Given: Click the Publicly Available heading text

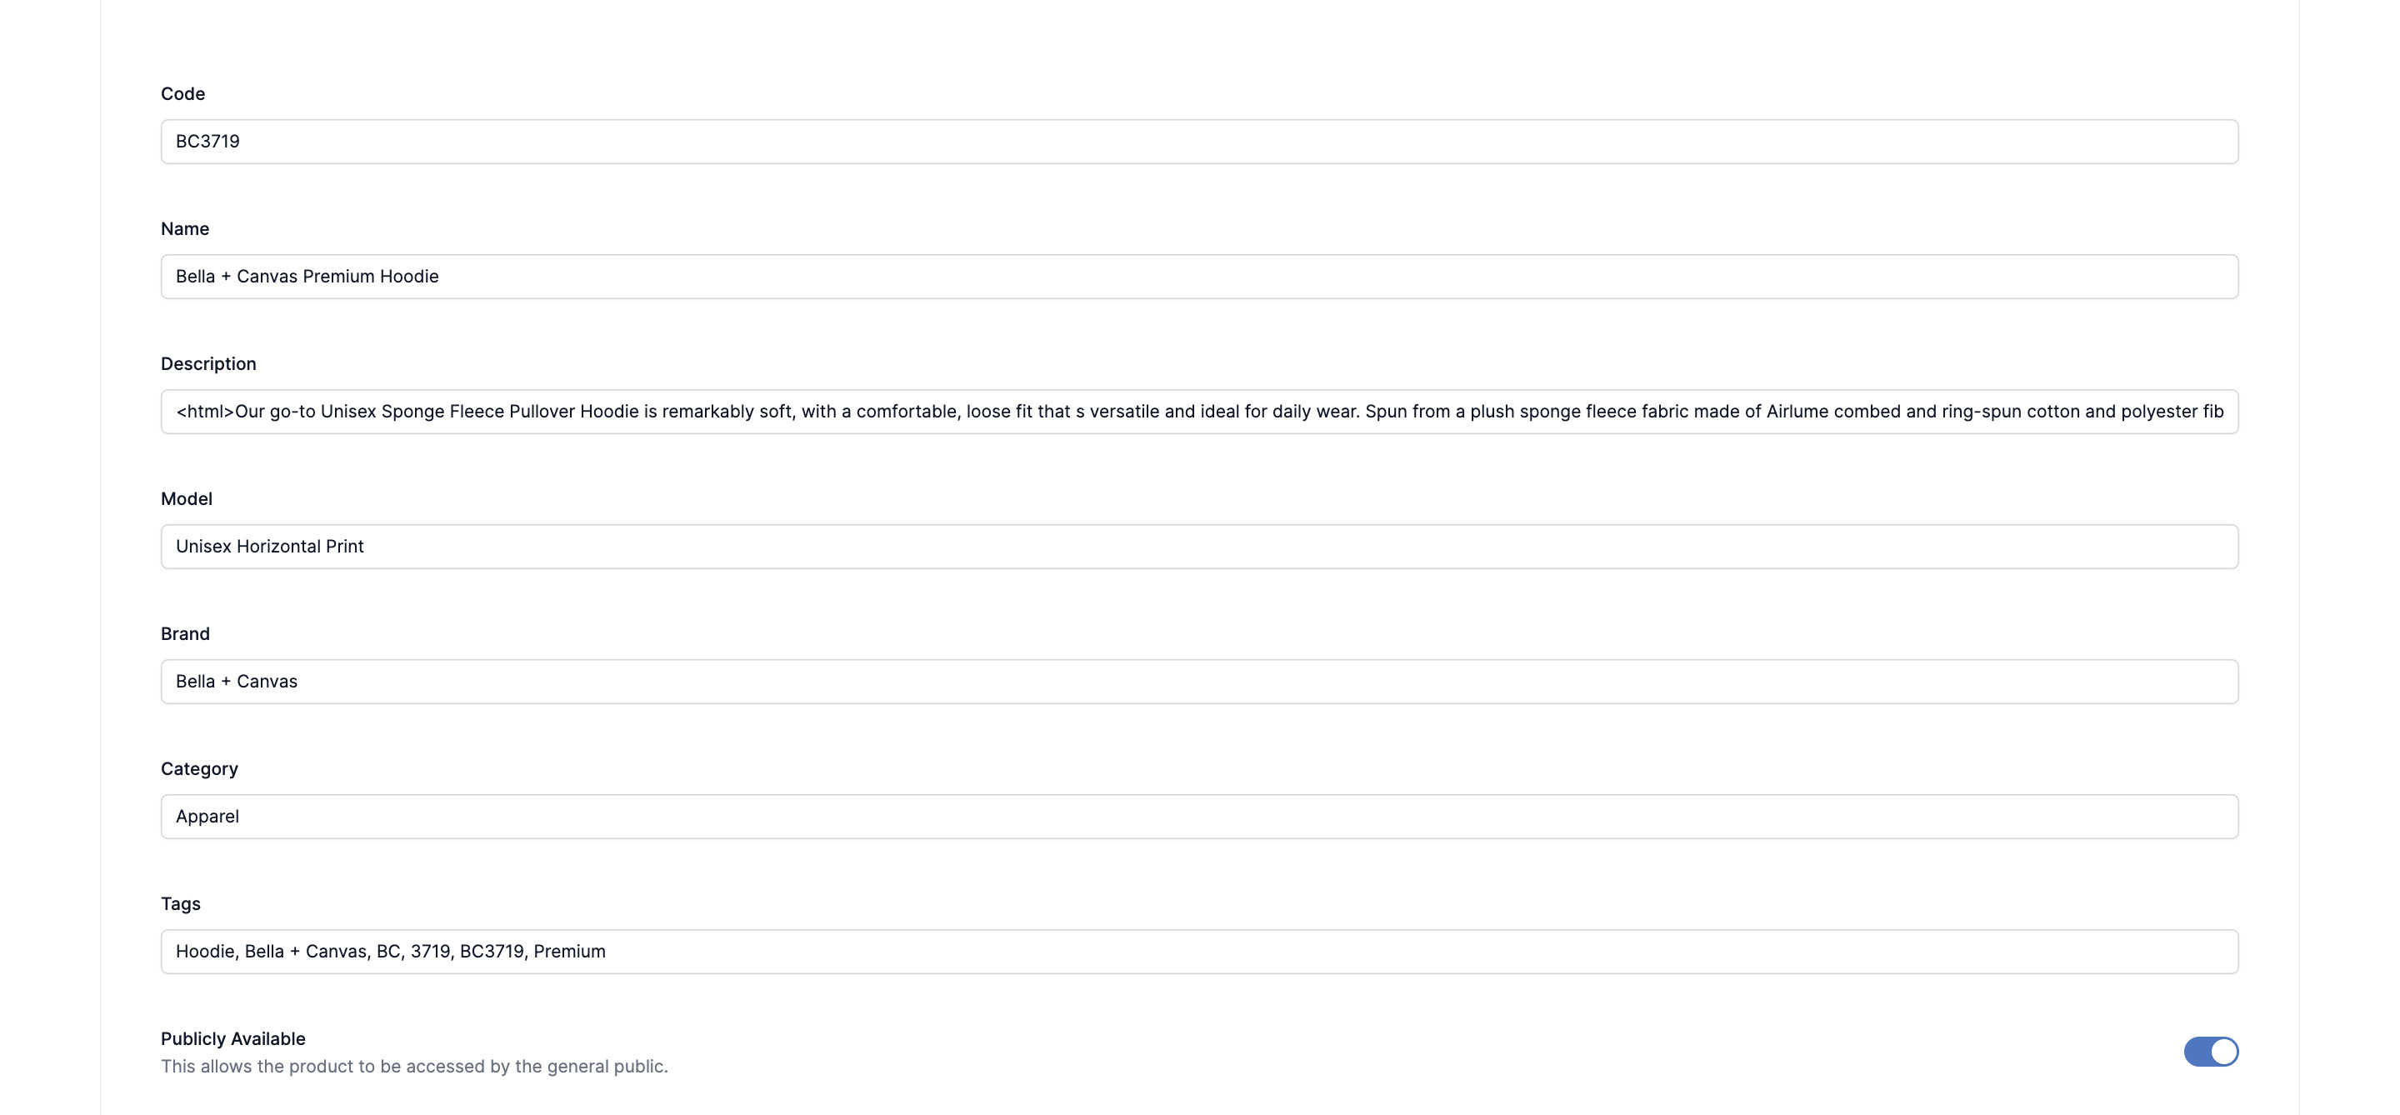Looking at the screenshot, I should click(x=233, y=1038).
